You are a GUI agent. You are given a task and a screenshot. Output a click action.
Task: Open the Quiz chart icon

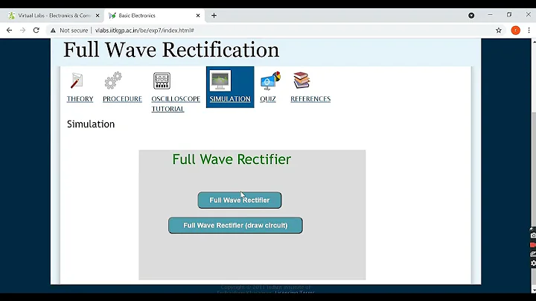[x=270, y=80]
